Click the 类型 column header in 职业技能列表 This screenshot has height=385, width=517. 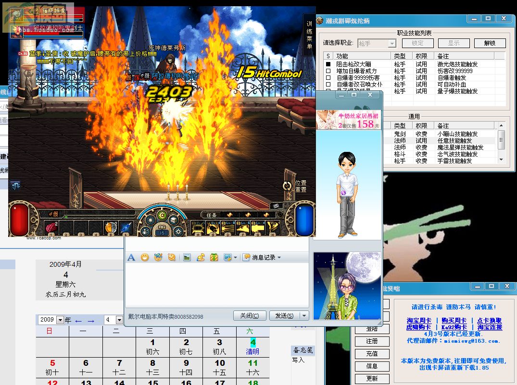(x=402, y=56)
